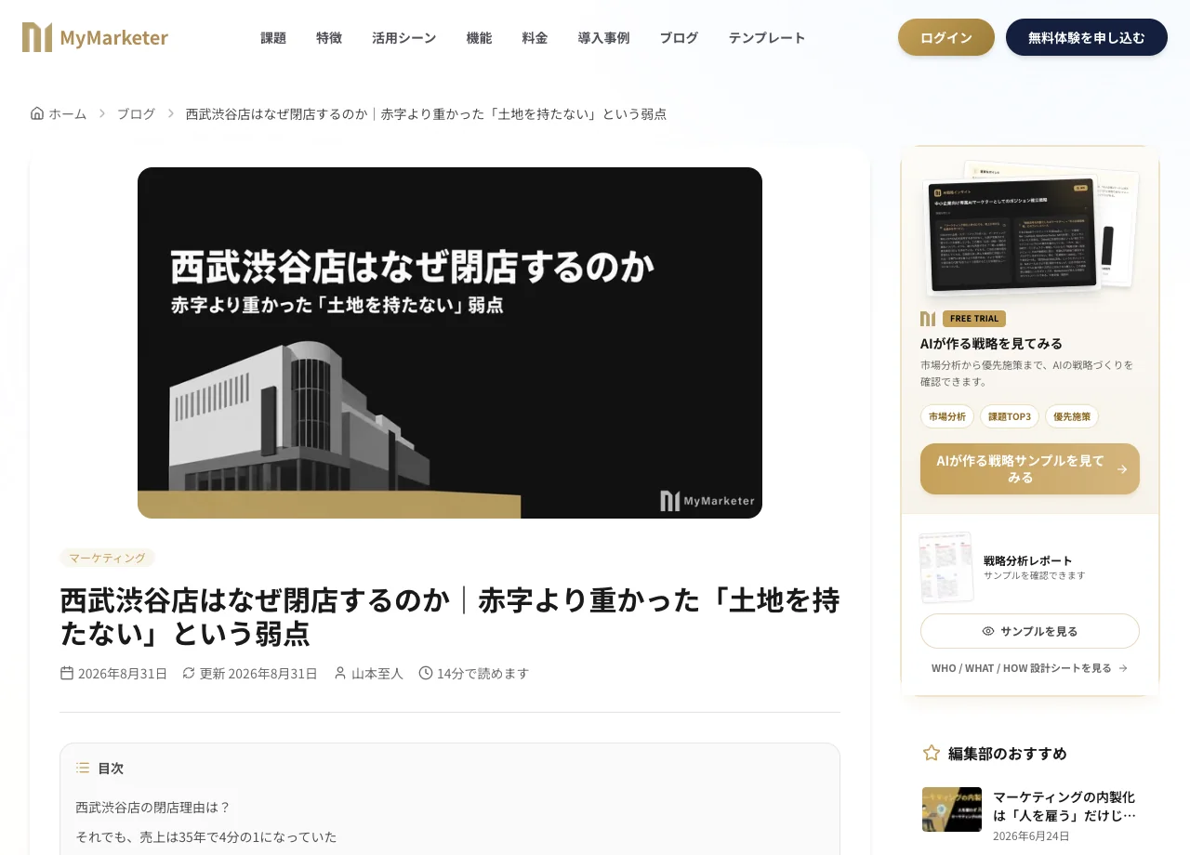Jump to 西武渋谷店の閉店理由は？ section
This screenshot has width=1190, height=855.
153,807
